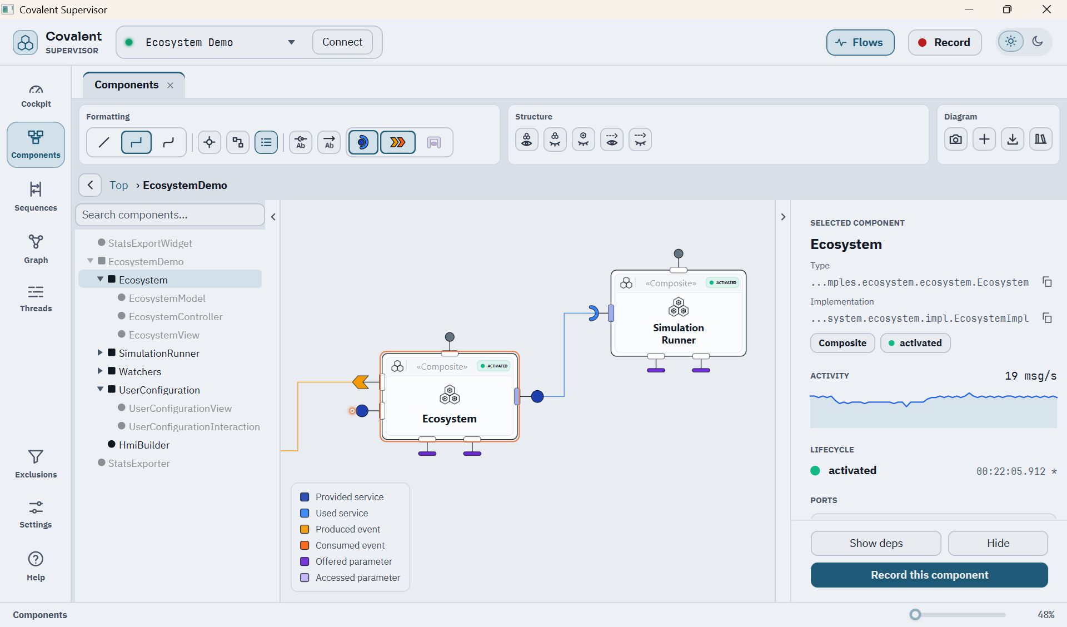The height and width of the screenshot is (627, 1067).
Task: Close the Components tab
Action: coord(171,85)
